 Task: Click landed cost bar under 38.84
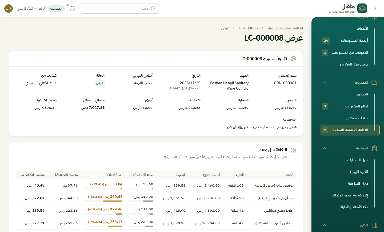103,189
